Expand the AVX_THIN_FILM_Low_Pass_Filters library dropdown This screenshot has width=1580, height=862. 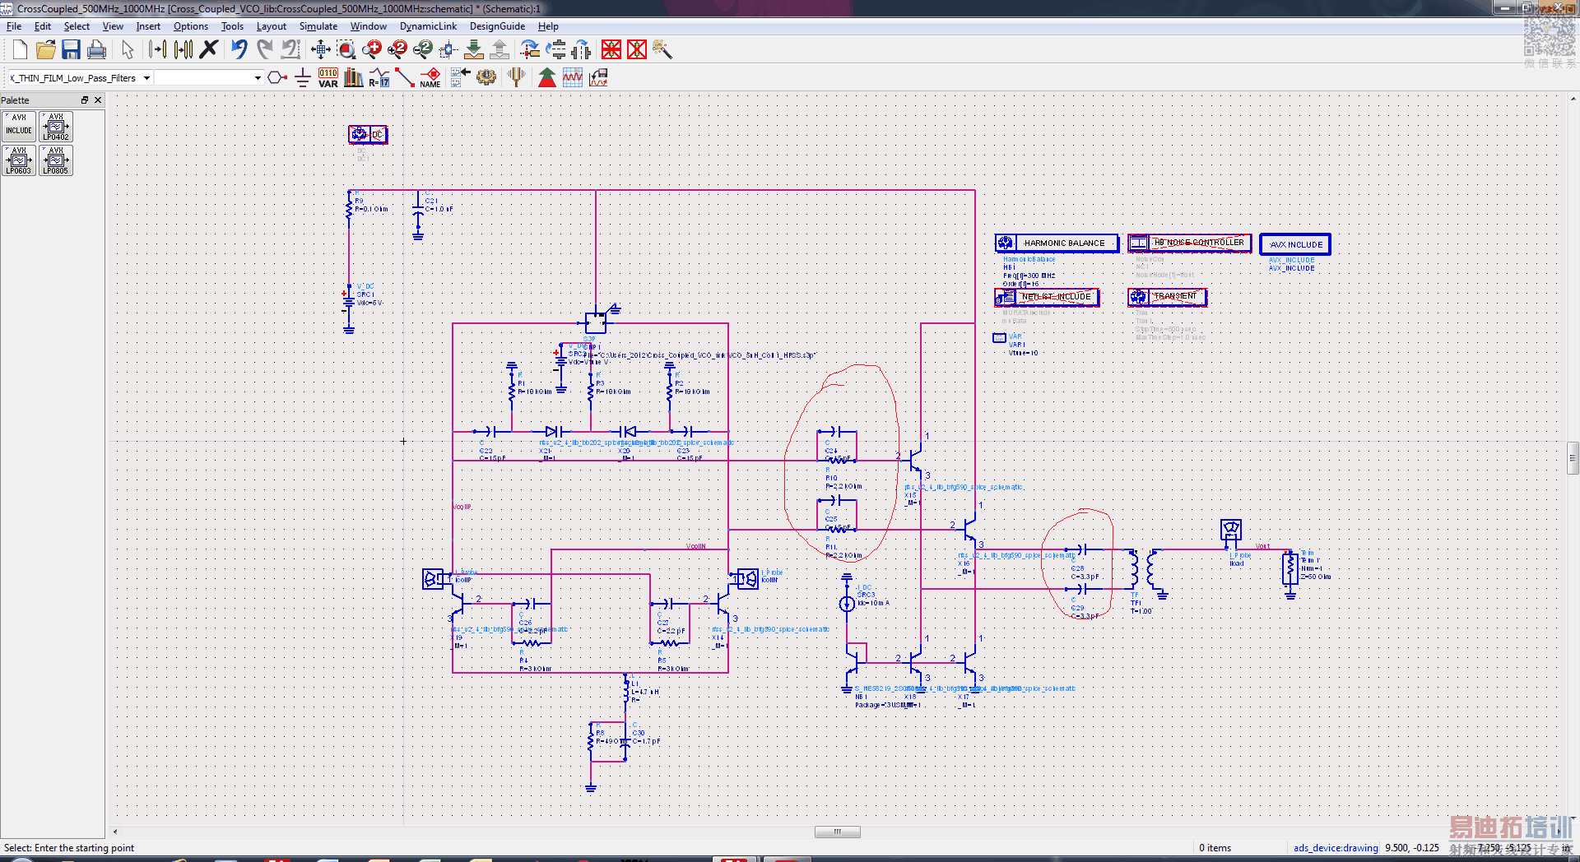coord(146,78)
